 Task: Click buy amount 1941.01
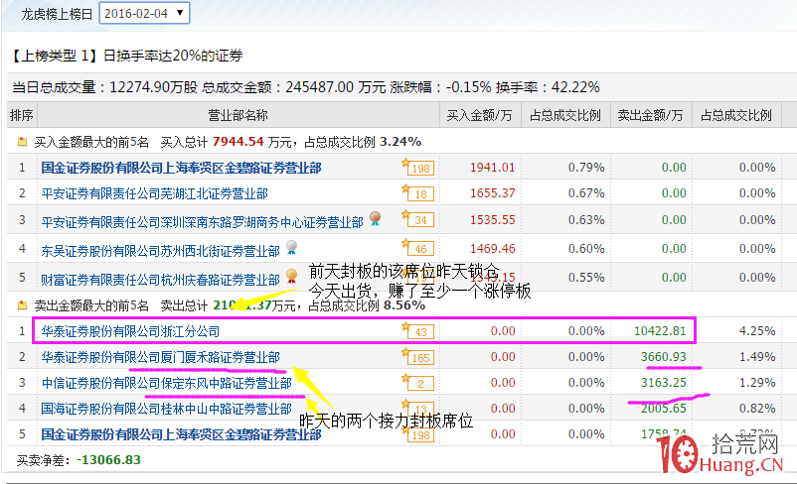[x=493, y=168]
